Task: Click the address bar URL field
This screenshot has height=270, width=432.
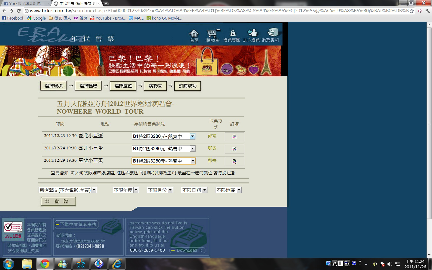Action: click(x=219, y=11)
